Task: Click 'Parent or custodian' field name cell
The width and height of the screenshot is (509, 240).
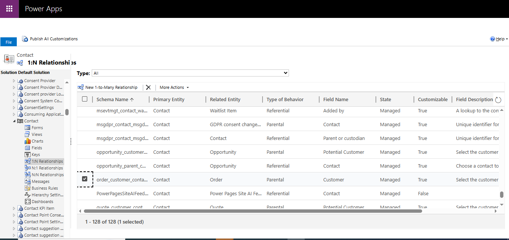Action: click(x=344, y=138)
